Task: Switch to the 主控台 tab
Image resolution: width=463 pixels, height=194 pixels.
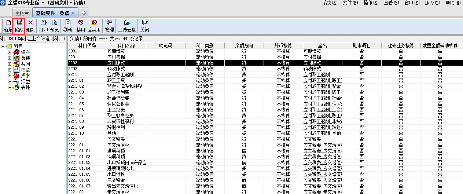Action: pos(22,13)
